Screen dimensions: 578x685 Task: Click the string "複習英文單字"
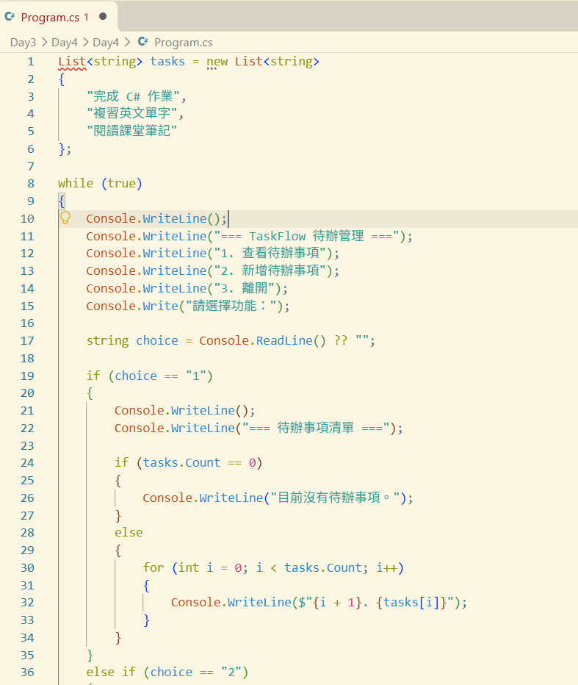(132, 114)
